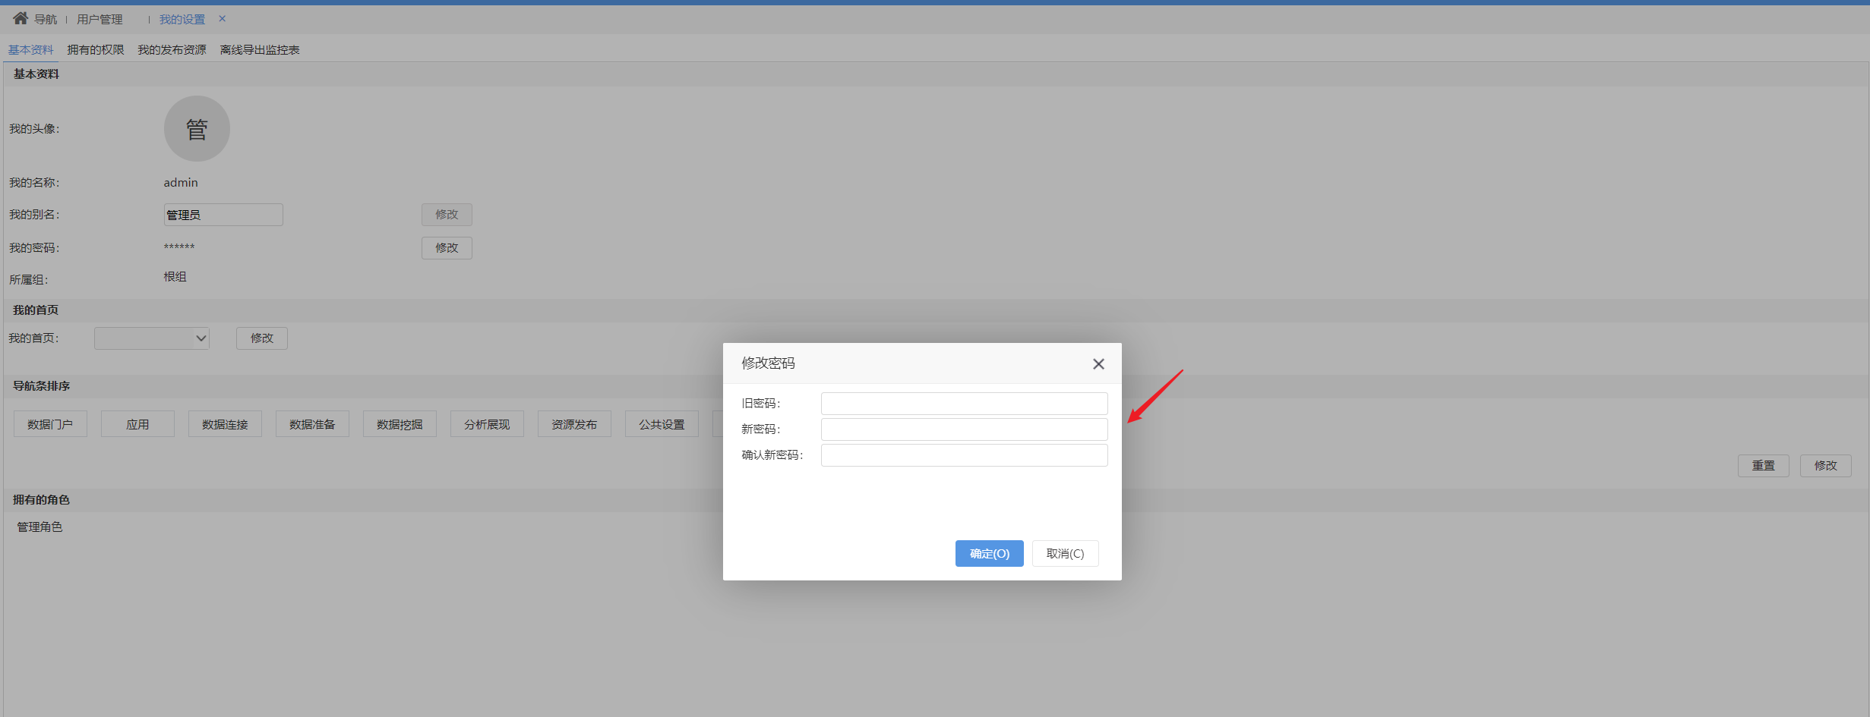Click the home navigation icon
The image size is (1870, 717).
(x=21, y=18)
